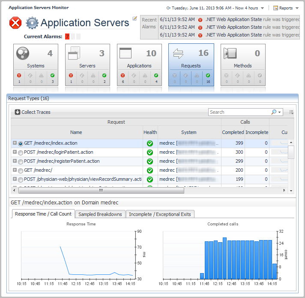Open Incomplete / Exceptional Exits tab

160,214
